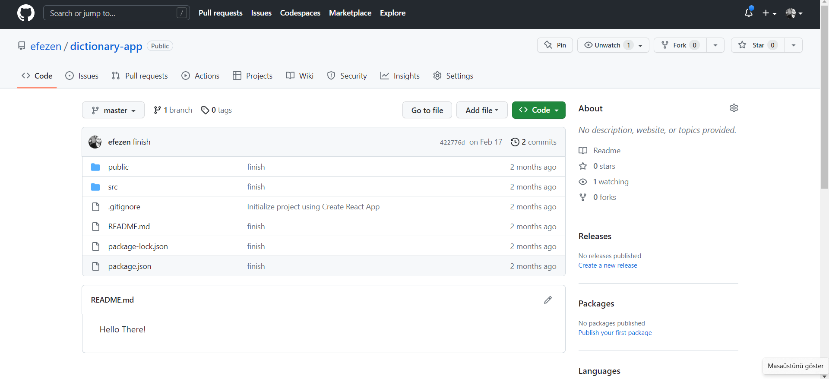Expand the master branch dropdown
Viewport: 829px width, 379px height.
click(x=114, y=111)
